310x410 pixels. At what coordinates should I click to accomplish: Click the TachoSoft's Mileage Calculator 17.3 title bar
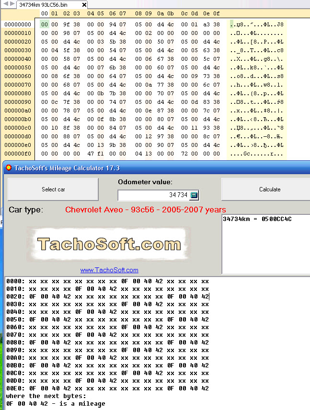coord(157,168)
